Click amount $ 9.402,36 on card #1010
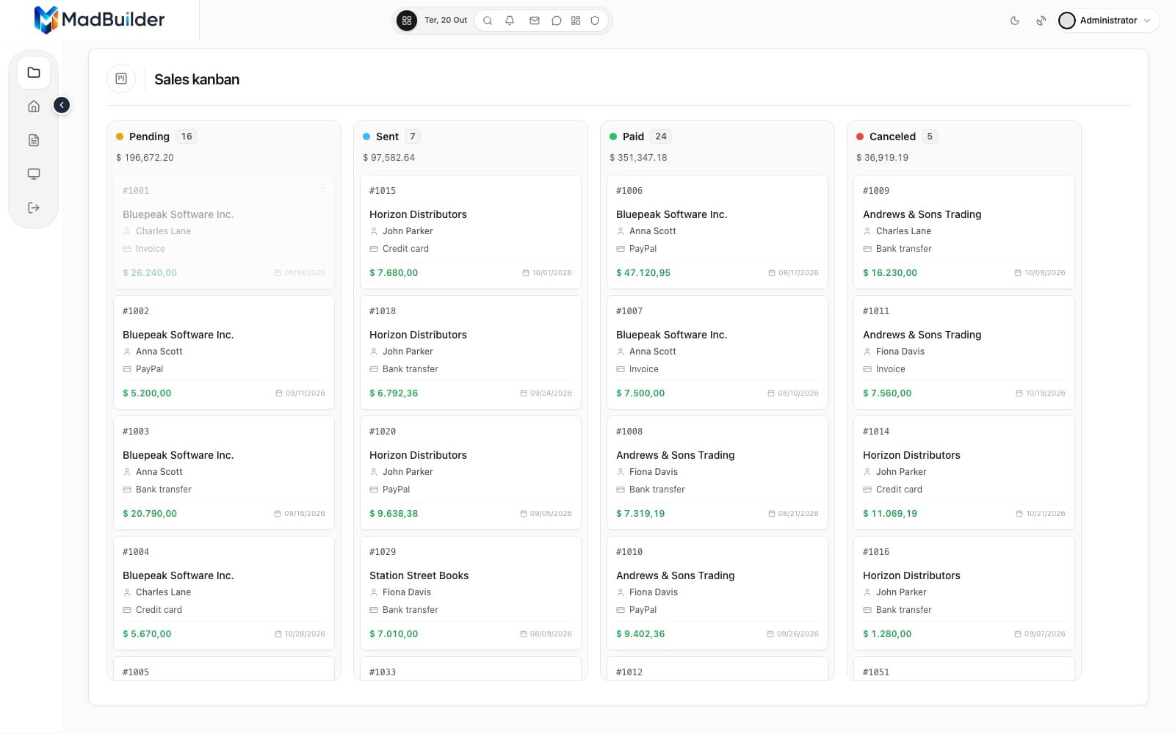 [640, 634]
